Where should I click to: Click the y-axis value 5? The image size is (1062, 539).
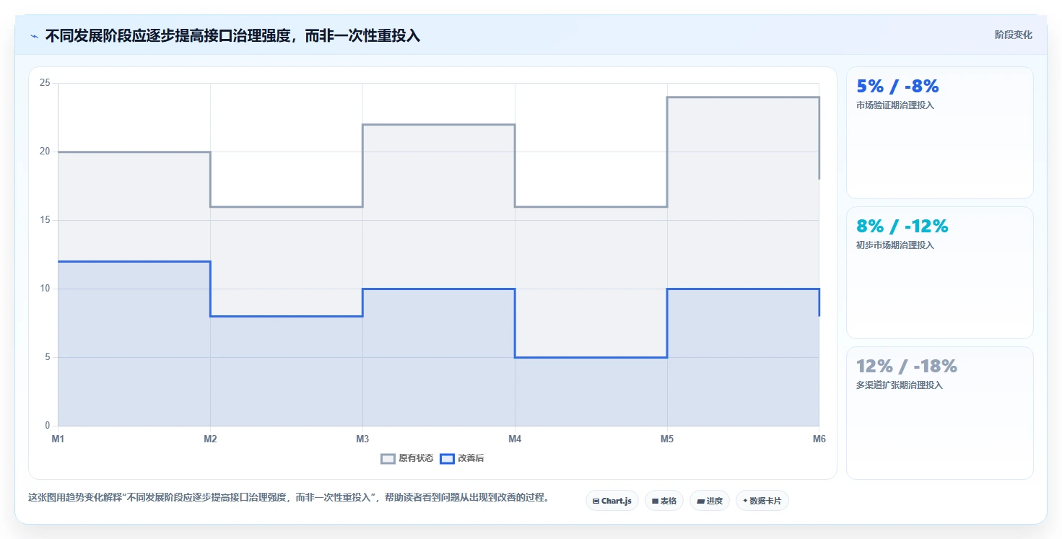pos(47,357)
